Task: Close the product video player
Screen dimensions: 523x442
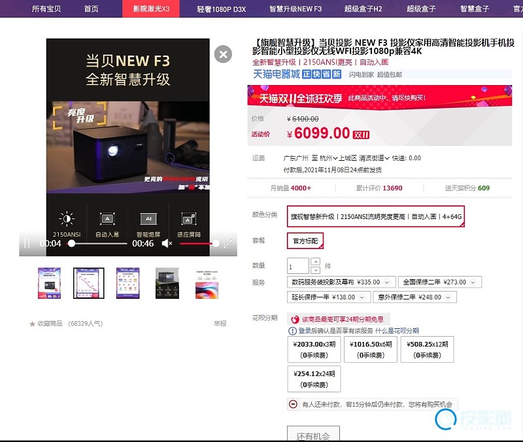Action: (x=223, y=54)
